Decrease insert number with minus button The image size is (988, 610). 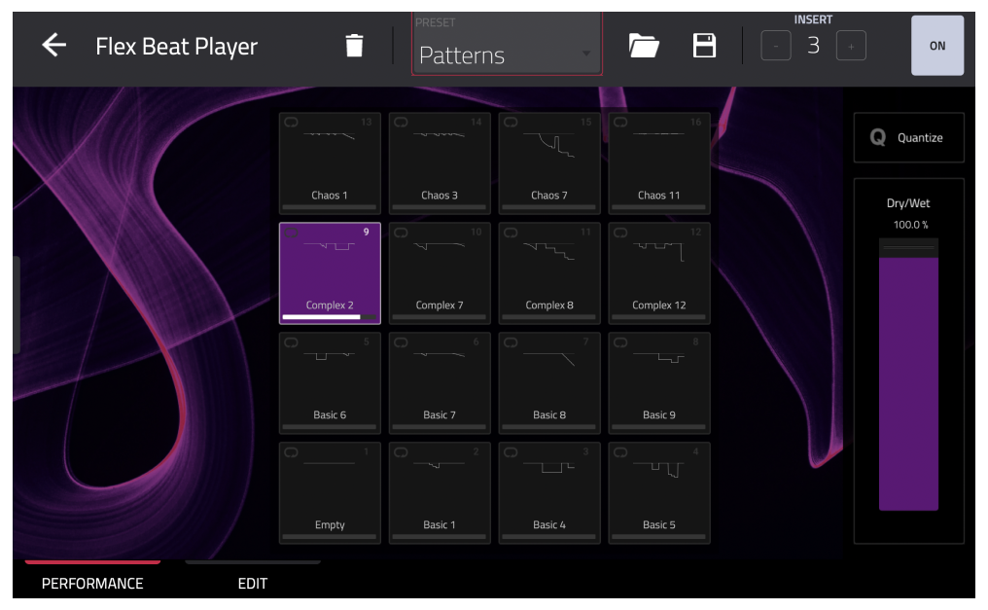[x=775, y=46]
